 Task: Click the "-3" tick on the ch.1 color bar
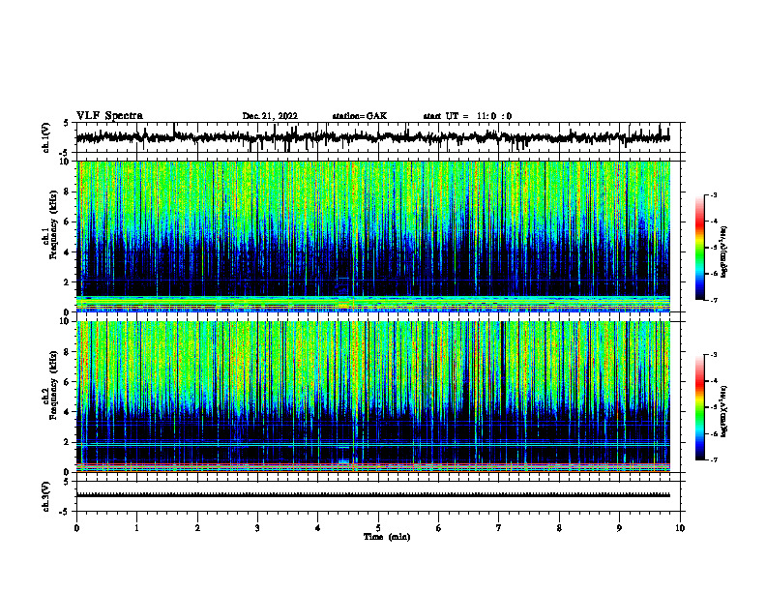(714, 194)
